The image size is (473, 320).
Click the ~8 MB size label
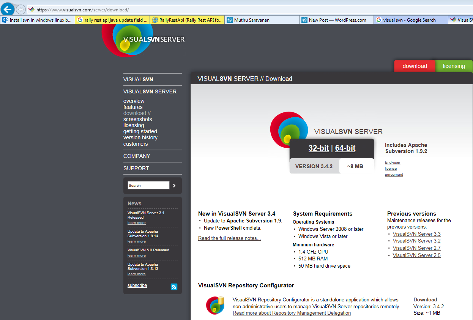(x=355, y=166)
